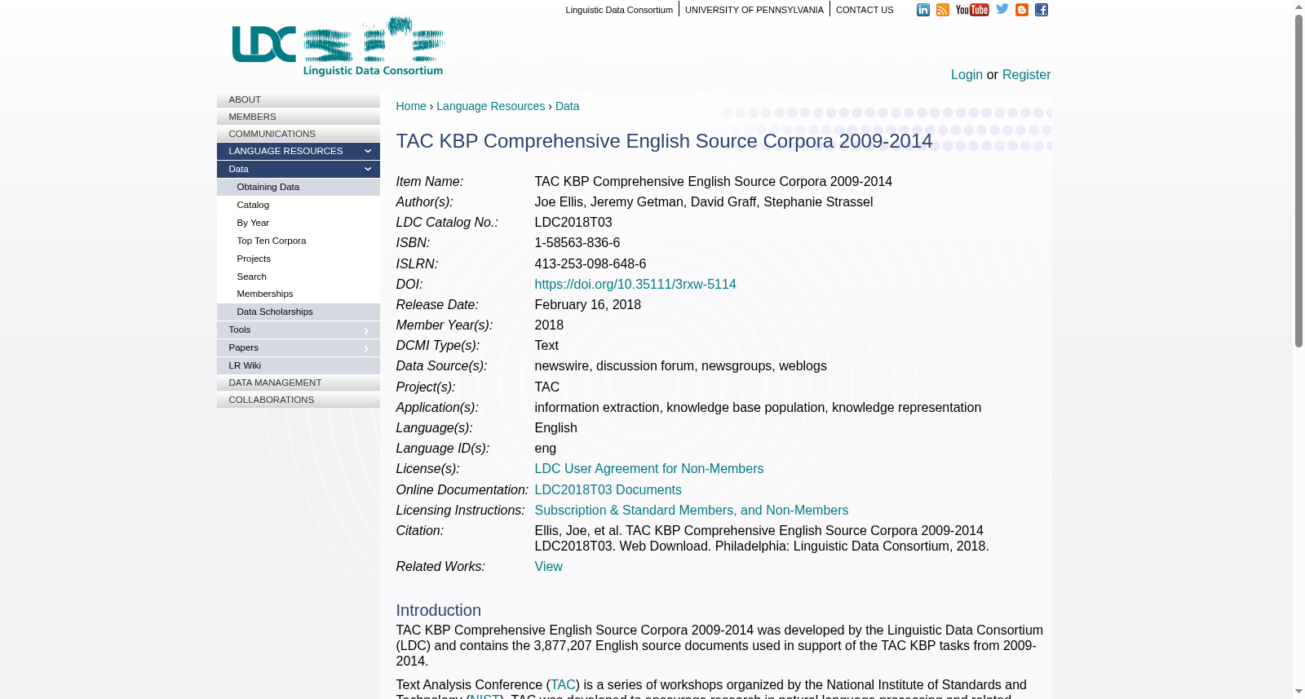Select Top Ten Corpora in sidebar
This screenshot has height=699, width=1305.
pyautogui.click(x=299, y=241)
